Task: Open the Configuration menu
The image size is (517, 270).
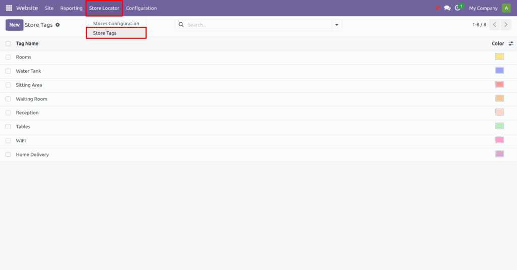Action: 141,8
